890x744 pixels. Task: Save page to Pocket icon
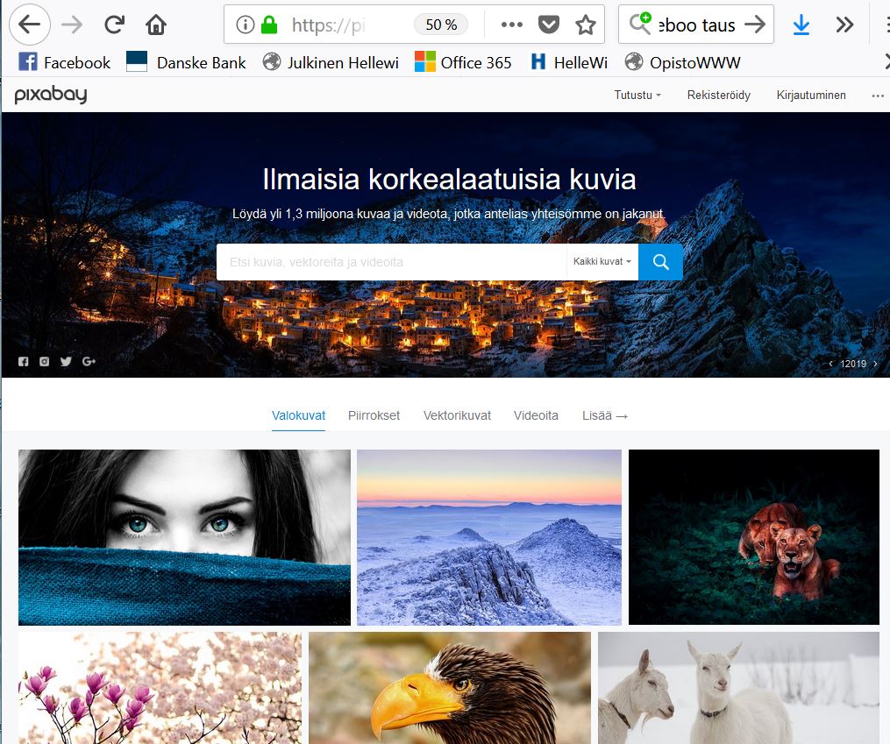point(549,25)
